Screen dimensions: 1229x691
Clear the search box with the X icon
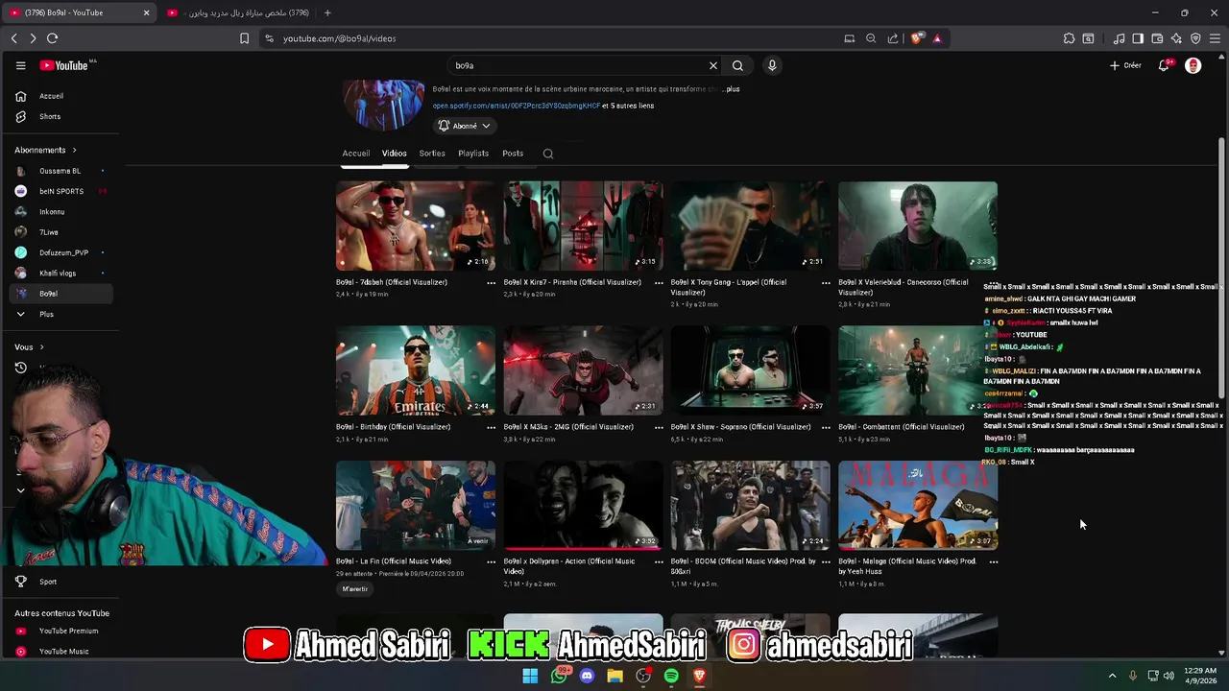pos(713,65)
